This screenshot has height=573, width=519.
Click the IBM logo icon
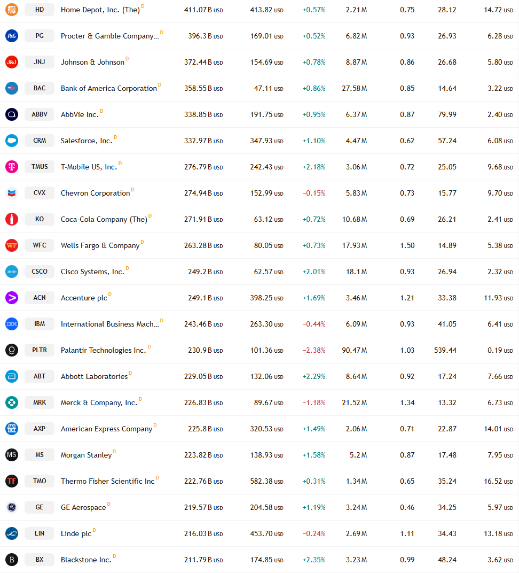pyautogui.click(x=12, y=324)
